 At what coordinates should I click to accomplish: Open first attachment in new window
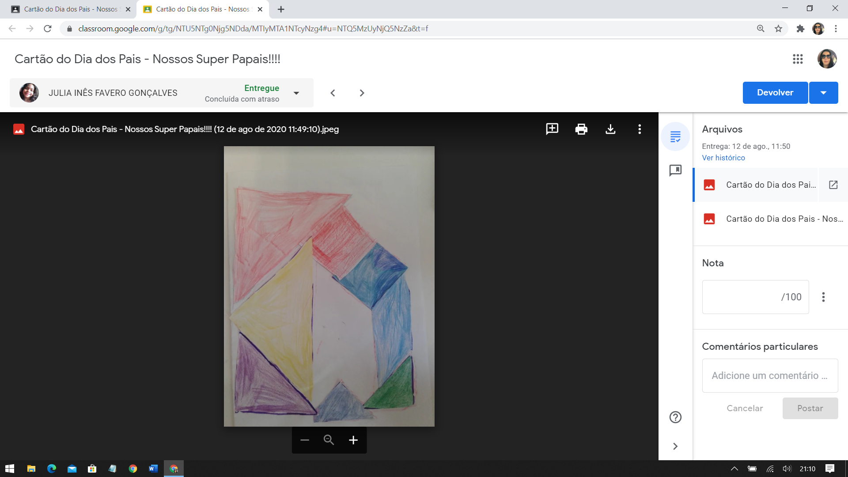(x=833, y=185)
